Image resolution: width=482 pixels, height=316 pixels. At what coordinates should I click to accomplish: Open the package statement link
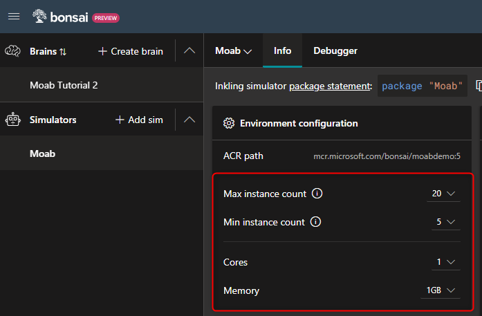click(330, 86)
